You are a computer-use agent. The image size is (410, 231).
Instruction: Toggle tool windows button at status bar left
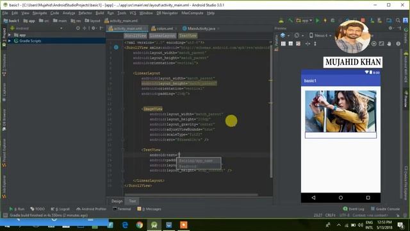[5, 216]
